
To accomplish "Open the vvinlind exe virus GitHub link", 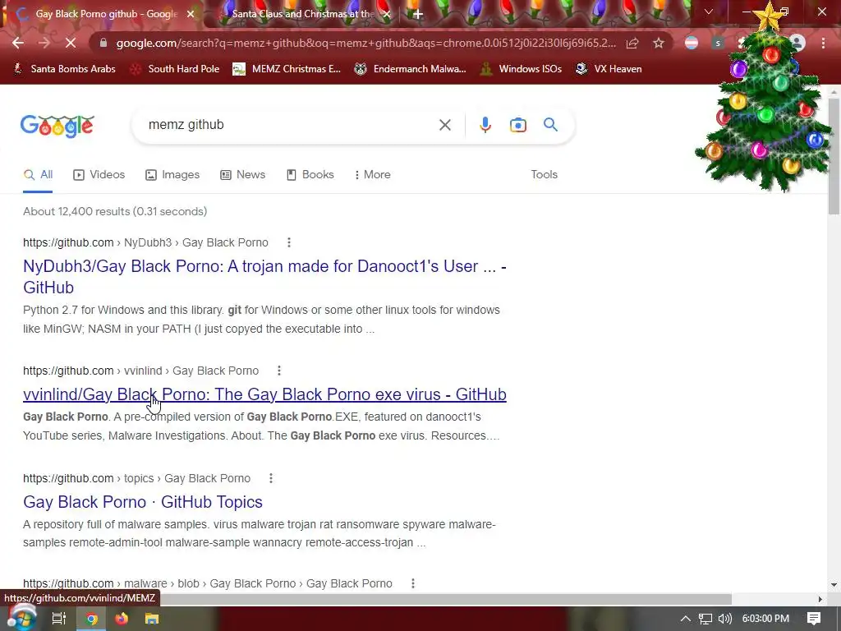I will click(264, 394).
